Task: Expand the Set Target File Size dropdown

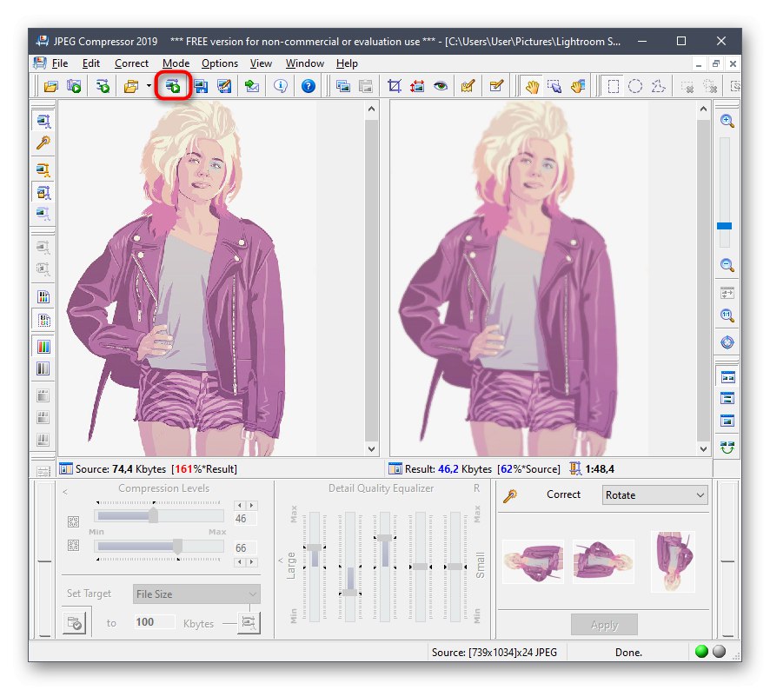Action: point(196,594)
